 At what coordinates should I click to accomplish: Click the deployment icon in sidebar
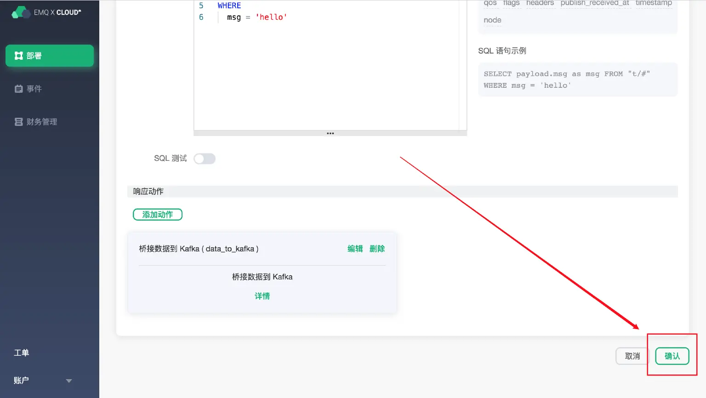(18, 56)
